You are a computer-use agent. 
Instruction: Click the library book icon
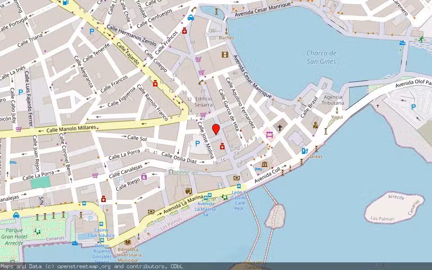[x=127, y=243]
